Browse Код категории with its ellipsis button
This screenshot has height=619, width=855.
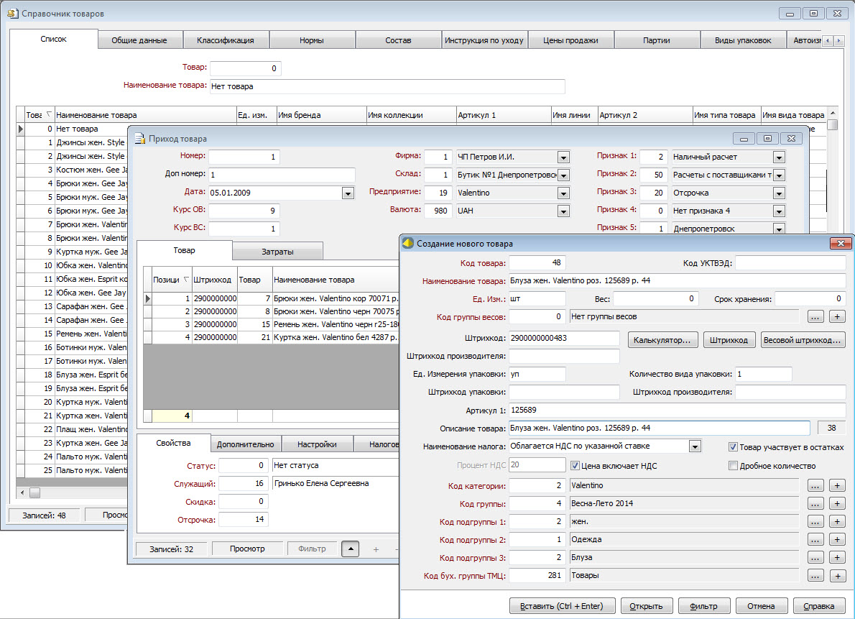815,485
